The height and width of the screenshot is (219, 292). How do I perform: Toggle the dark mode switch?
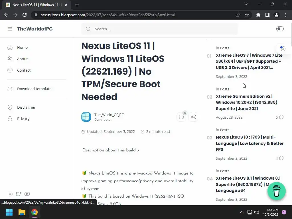pos(280,29)
